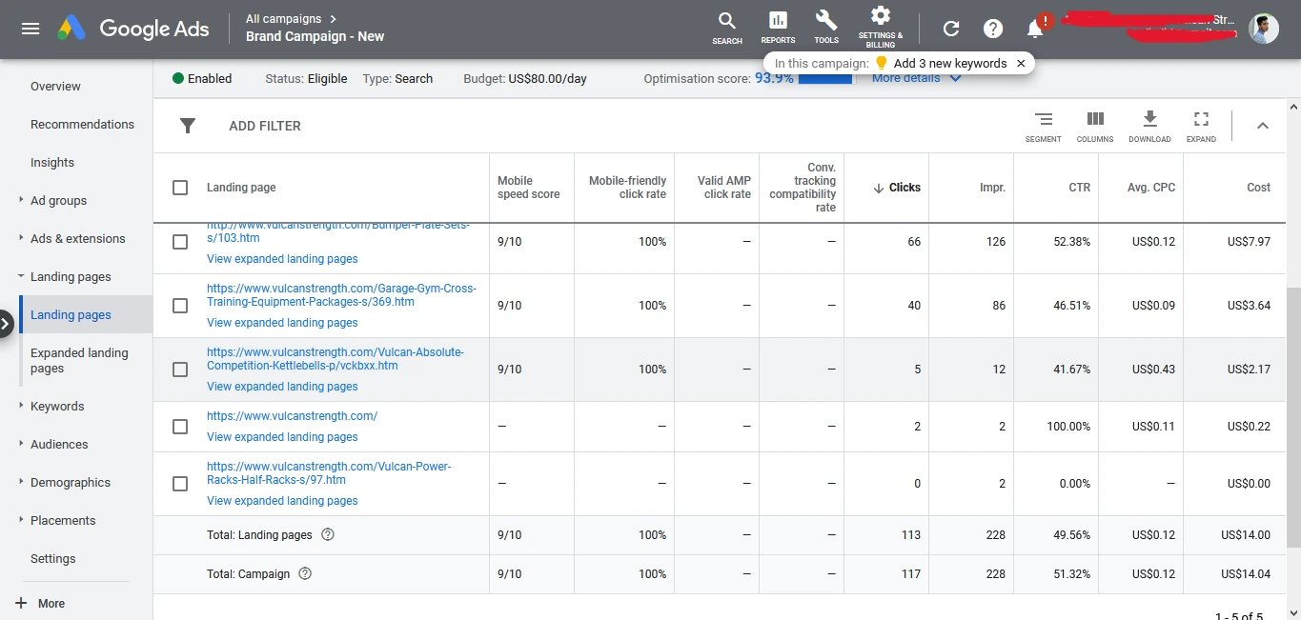
Task: Sort by the Avg. CPC column header
Action: (1151, 188)
